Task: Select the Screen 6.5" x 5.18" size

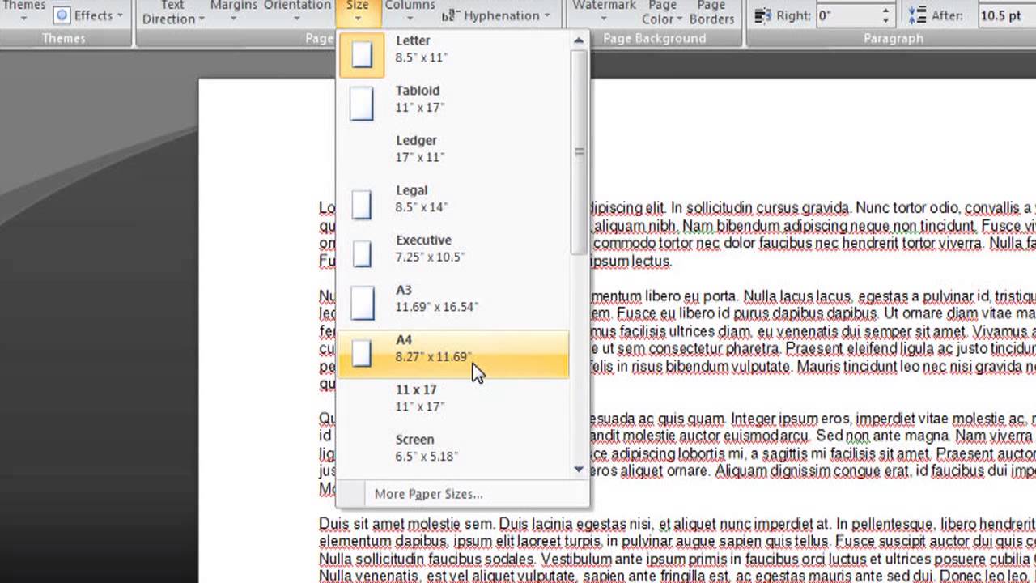Action: click(453, 452)
